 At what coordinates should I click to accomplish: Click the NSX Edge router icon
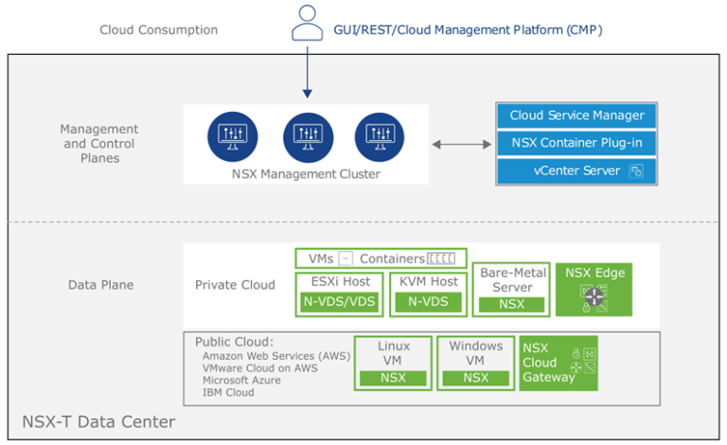[x=594, y=298]
